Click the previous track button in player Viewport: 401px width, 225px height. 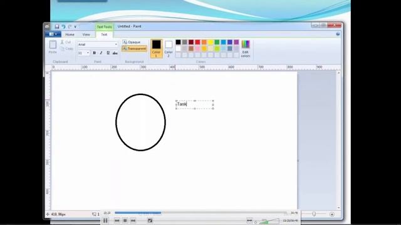117,221
